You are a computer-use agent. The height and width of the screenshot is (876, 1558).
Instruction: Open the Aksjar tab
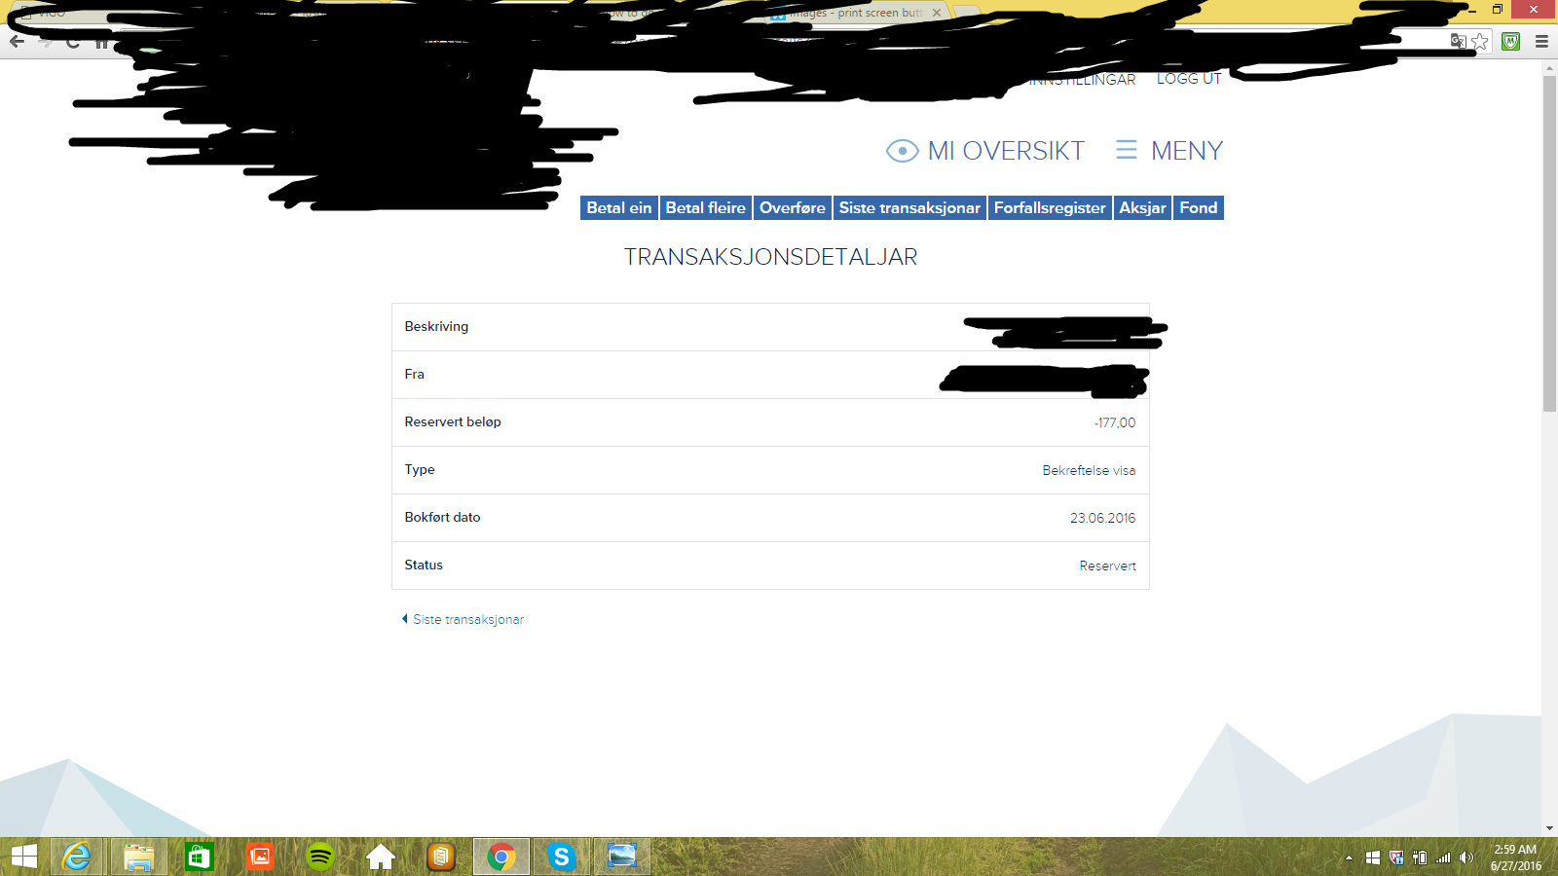(1142, 208)
